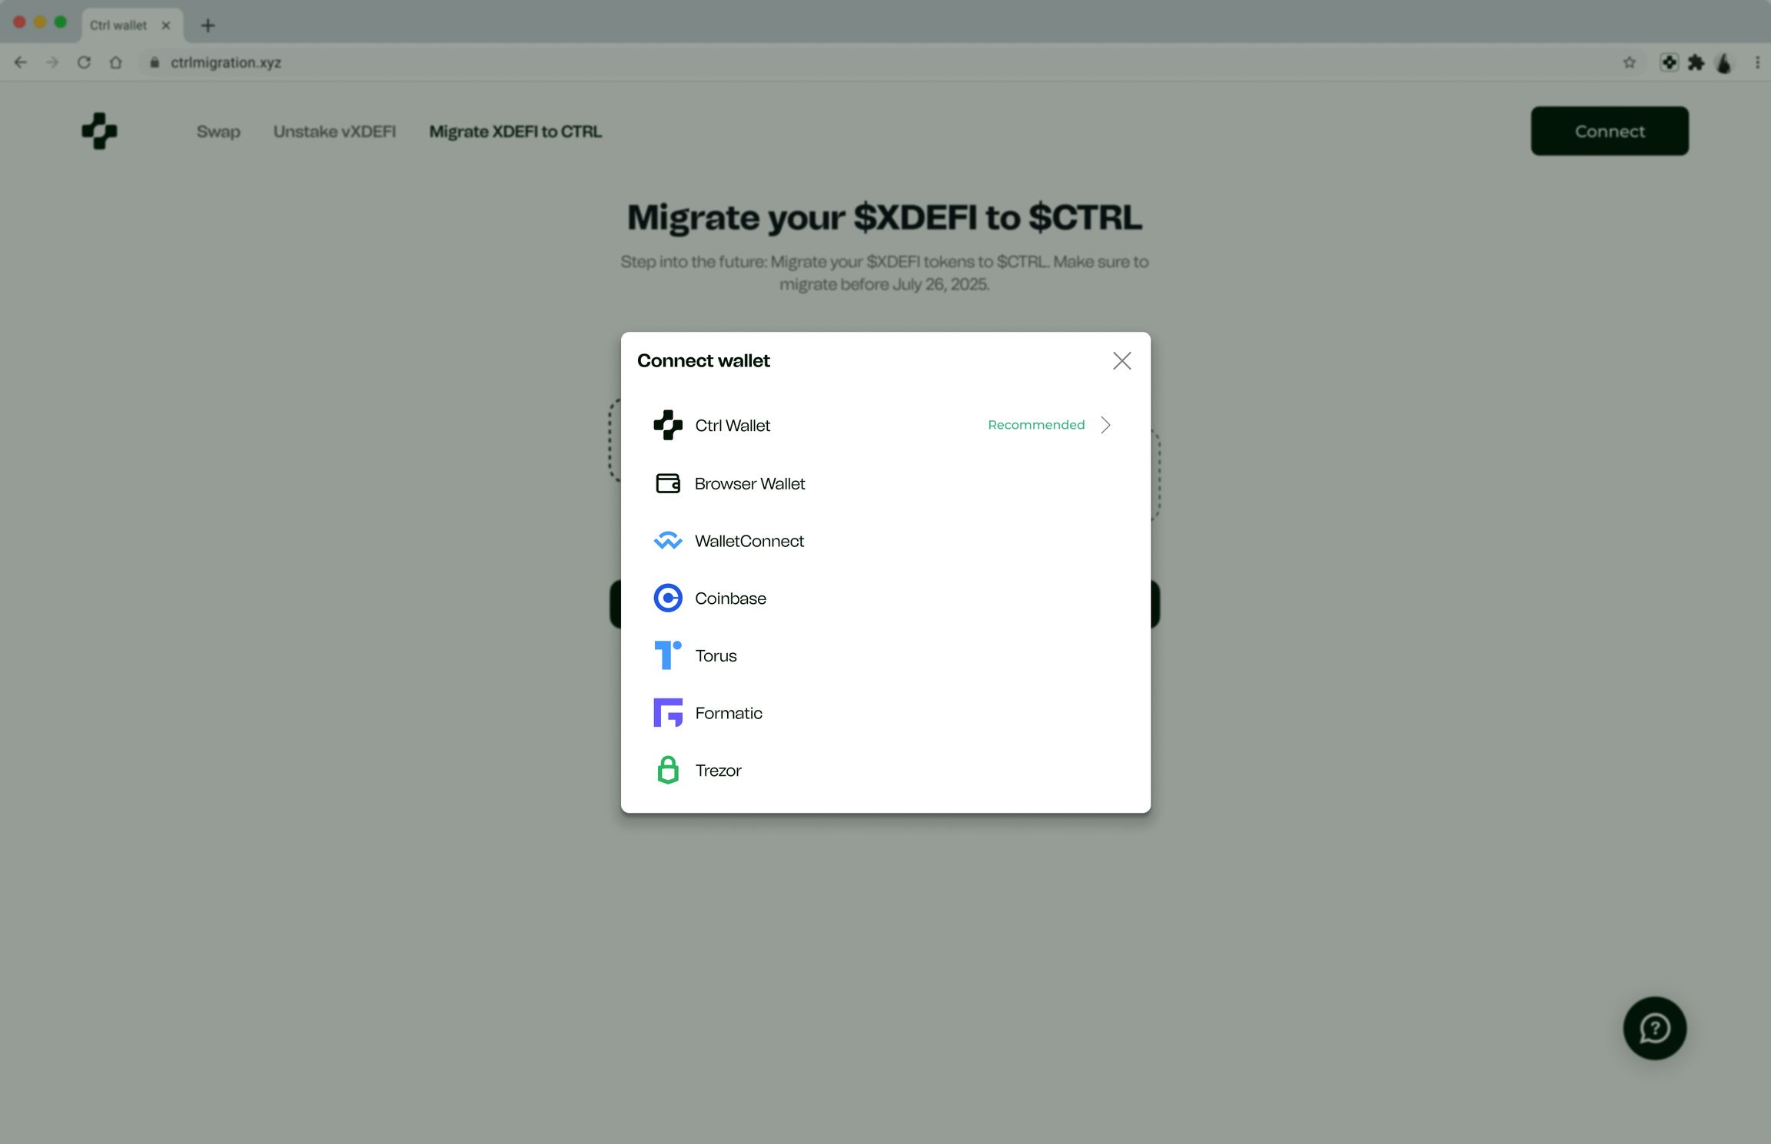Click the Recommended label link

pos(1035,425)
